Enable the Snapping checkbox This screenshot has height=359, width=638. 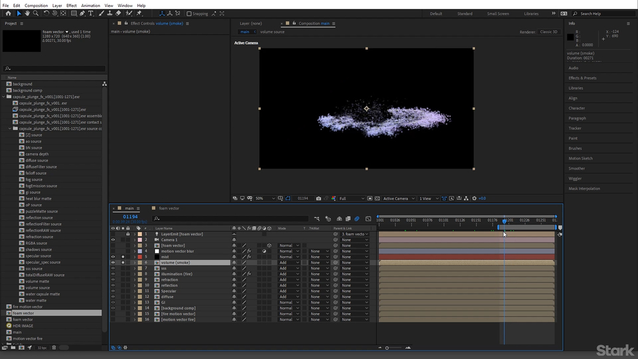pyautogui.click(x=189, y=13)
